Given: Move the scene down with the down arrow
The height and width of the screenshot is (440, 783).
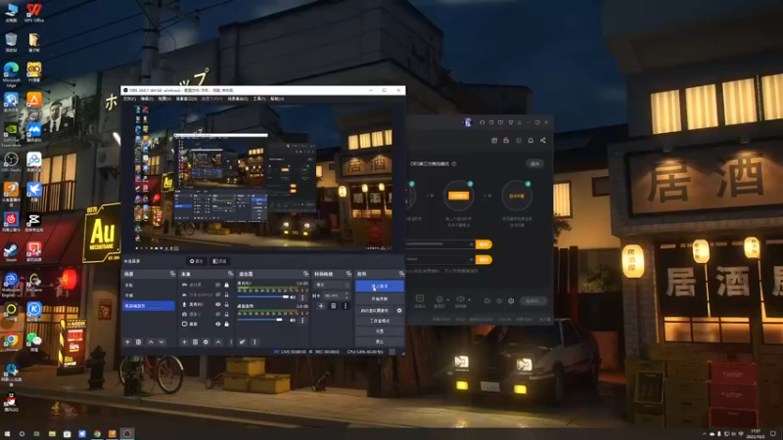Looking at the screenshot, I should click(x=161, y=342).
